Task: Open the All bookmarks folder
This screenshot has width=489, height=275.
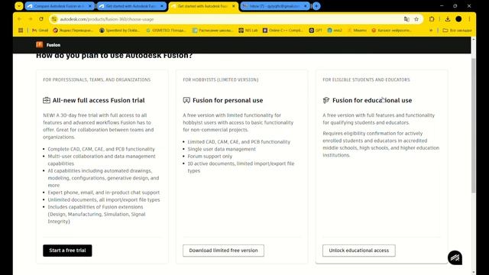Action: coord(457,31)
